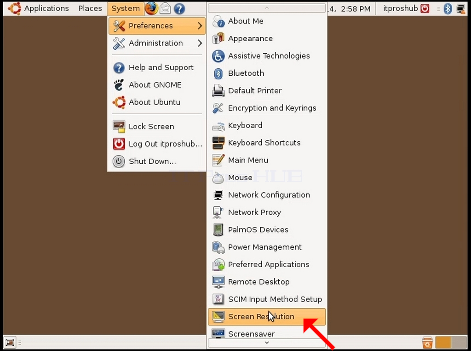
Task: Click the Ubuntu logo beside Applications
Action: click(14, 8)
